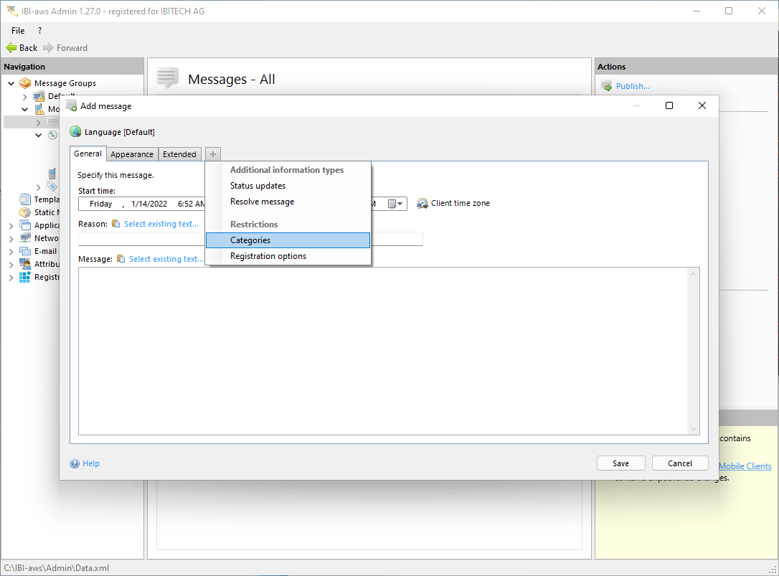The height and width of the screenshot is (576, 779).
Task: Click the E-mail envelope icon in navigation
Action: [x=25, y=251]
